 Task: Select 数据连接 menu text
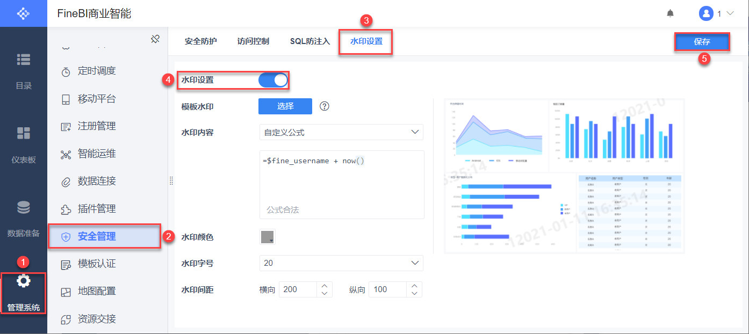coord(97,181)
